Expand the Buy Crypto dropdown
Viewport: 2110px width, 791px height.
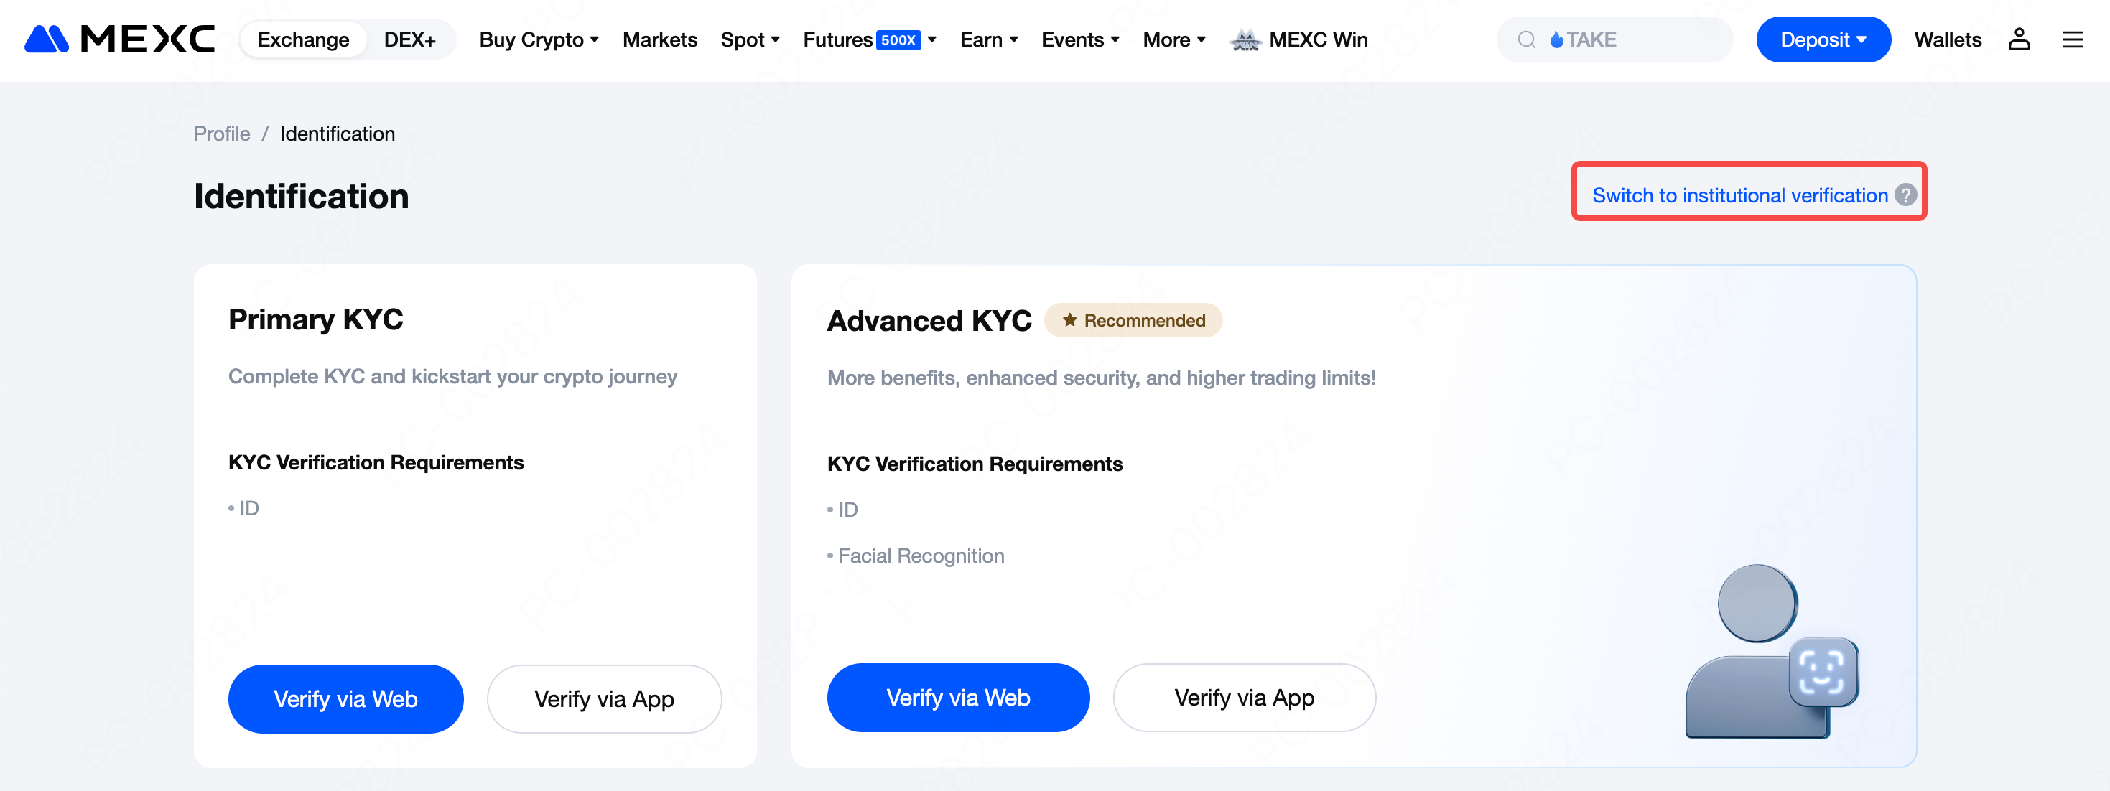[539, 39]
